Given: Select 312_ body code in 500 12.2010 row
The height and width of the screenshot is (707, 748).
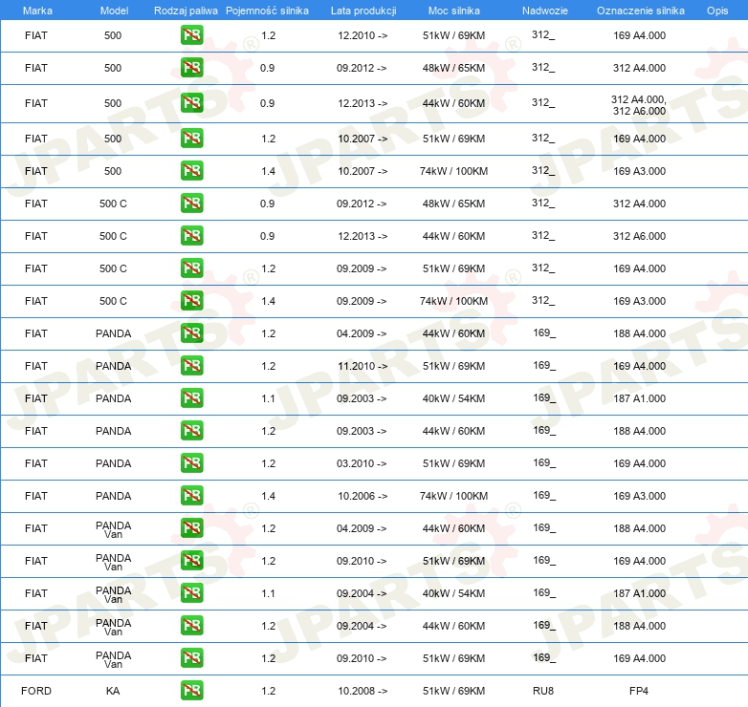Looking at the screenshot, I should pos(543,34).
